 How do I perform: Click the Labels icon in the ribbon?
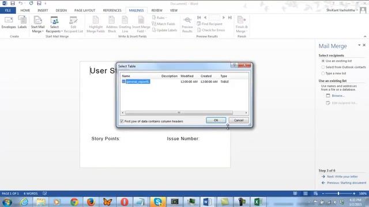[x=22, y=23]
